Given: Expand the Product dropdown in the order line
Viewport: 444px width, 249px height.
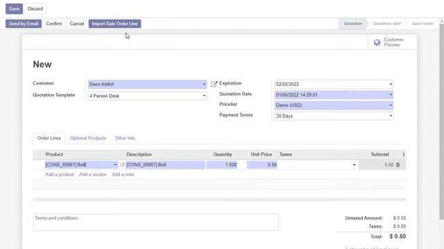Looking at the screenshot, I should (115, 165).
